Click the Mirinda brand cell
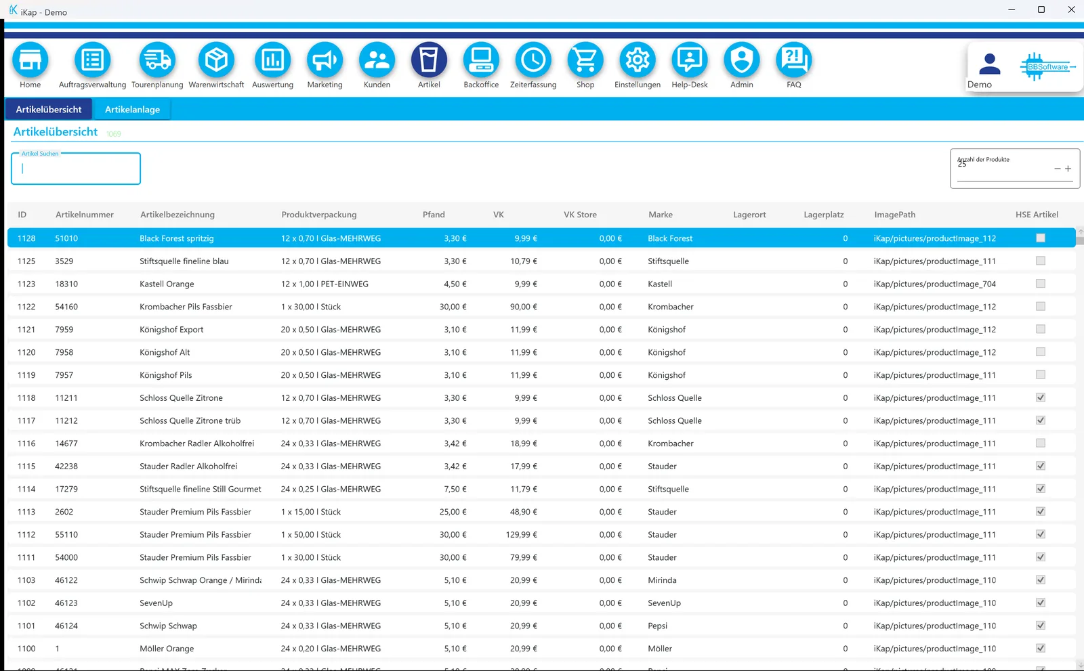The width and height of the screenshot is (1084, 671). (662, 580)
